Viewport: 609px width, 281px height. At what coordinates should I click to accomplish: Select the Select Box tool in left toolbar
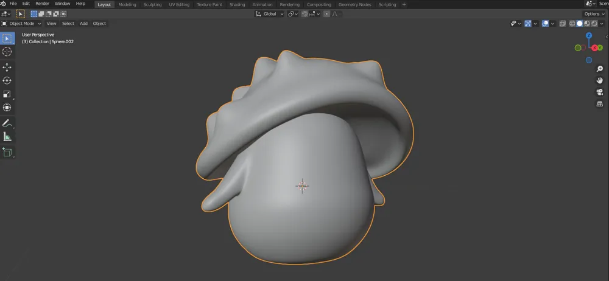tap(7, 38)
